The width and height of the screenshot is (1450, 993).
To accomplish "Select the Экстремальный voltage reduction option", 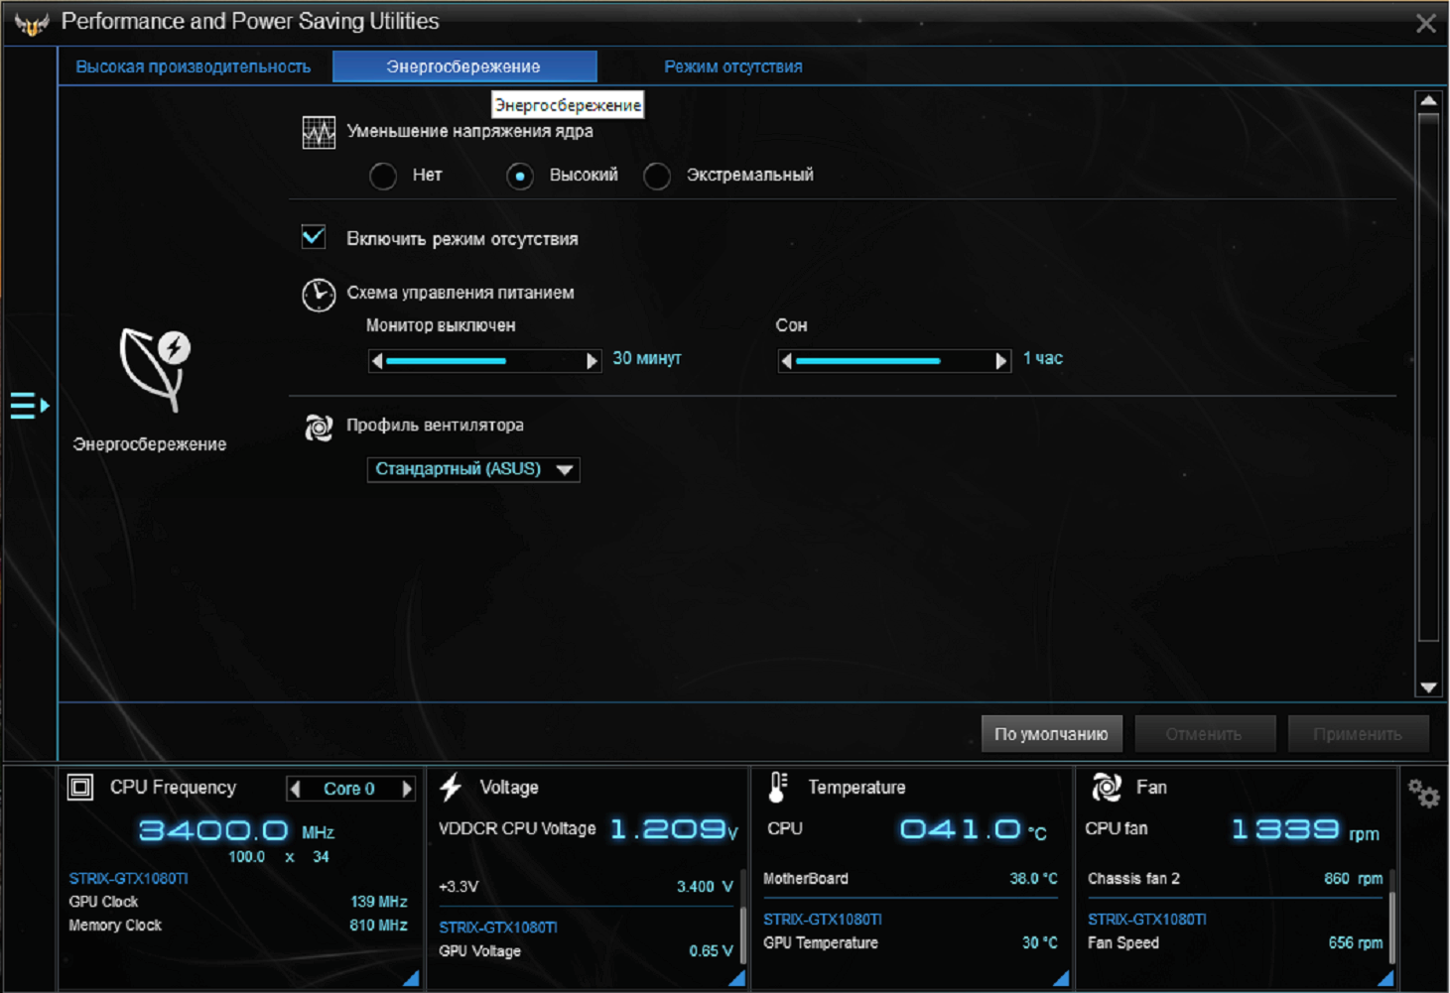I will (657, 177).
